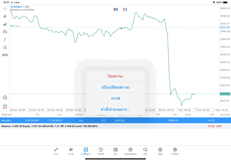Open the ข่าว news tab
Viewport: 231px width, 161px height.
[x=115, y=151]
